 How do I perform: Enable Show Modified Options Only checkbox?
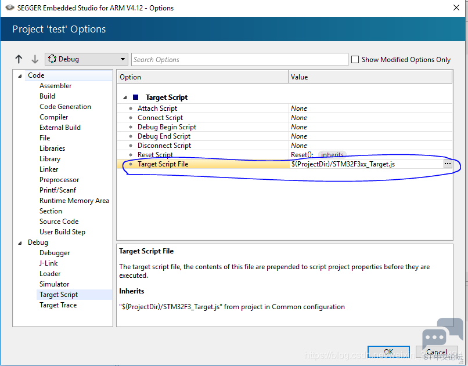point(355,59)
